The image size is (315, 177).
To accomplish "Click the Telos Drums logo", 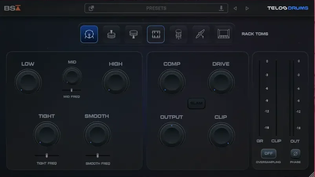I will [288, 8].
